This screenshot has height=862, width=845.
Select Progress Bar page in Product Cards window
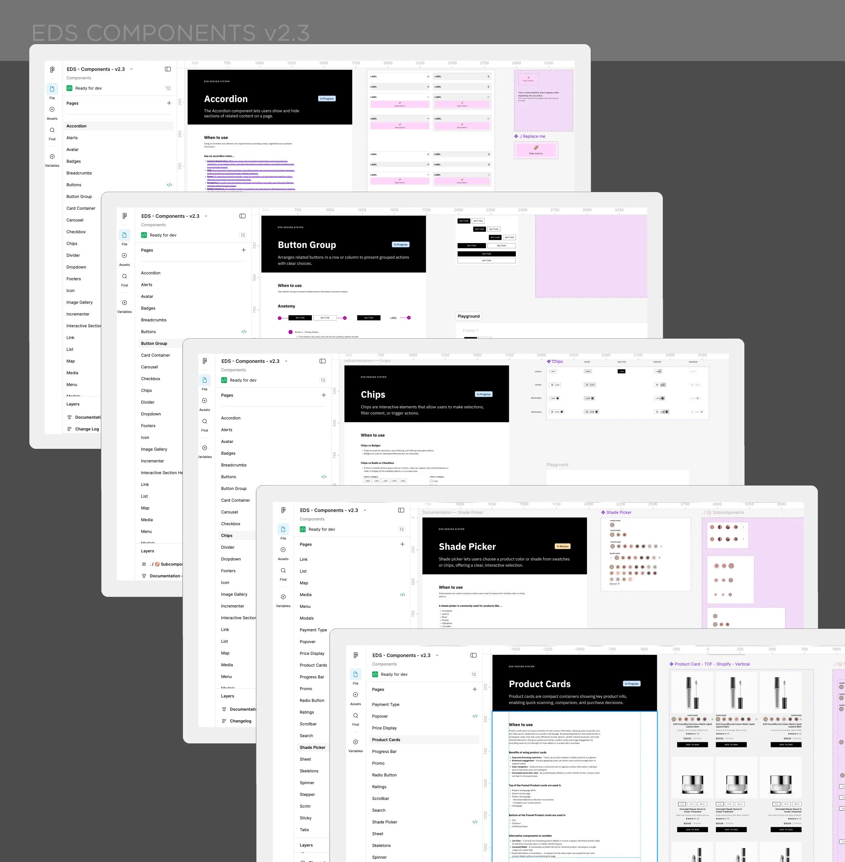pyautogui.click(x=384, y=751)
